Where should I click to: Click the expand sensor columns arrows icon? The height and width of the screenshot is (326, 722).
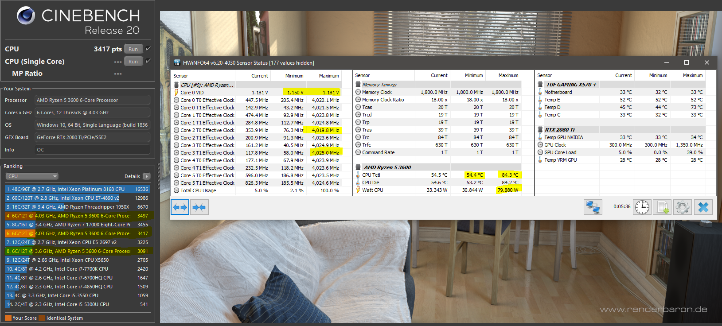[180, 207]
